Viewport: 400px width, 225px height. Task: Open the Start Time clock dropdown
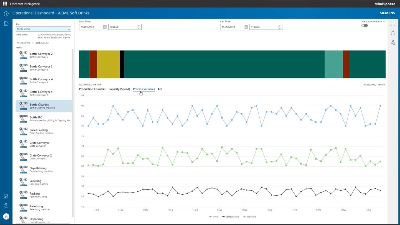click(x=138, y=27)
